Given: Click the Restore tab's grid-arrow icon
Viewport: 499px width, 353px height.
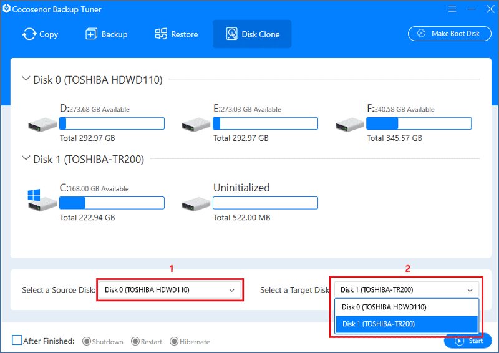Looking at the screenshot, I should coord(161,34).
